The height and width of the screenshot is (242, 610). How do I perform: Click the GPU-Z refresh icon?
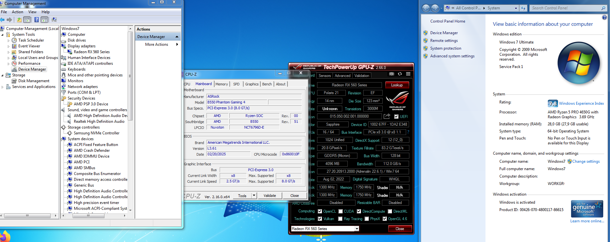(400, 74)
